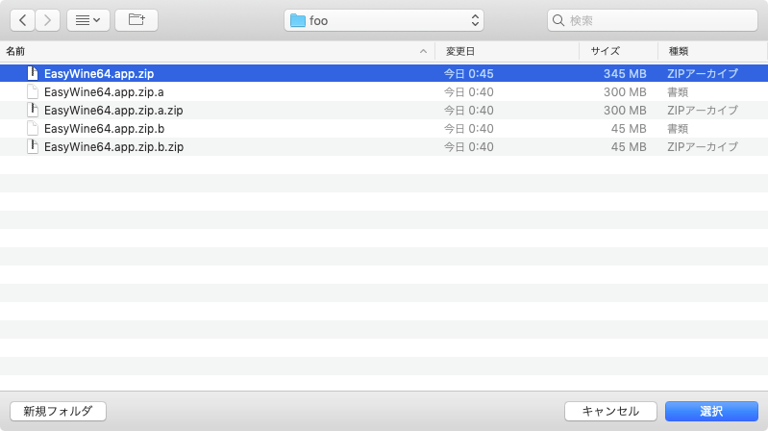Image resolution: width=768 pixels, height=431 pixels.
Task: Confirm with the 選択 button
Action: [x=711, y=411]
